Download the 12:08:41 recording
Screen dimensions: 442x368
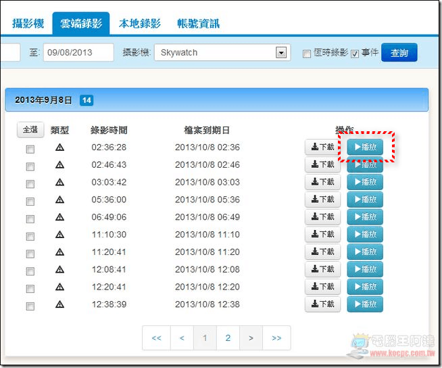[x=322, y=269]
